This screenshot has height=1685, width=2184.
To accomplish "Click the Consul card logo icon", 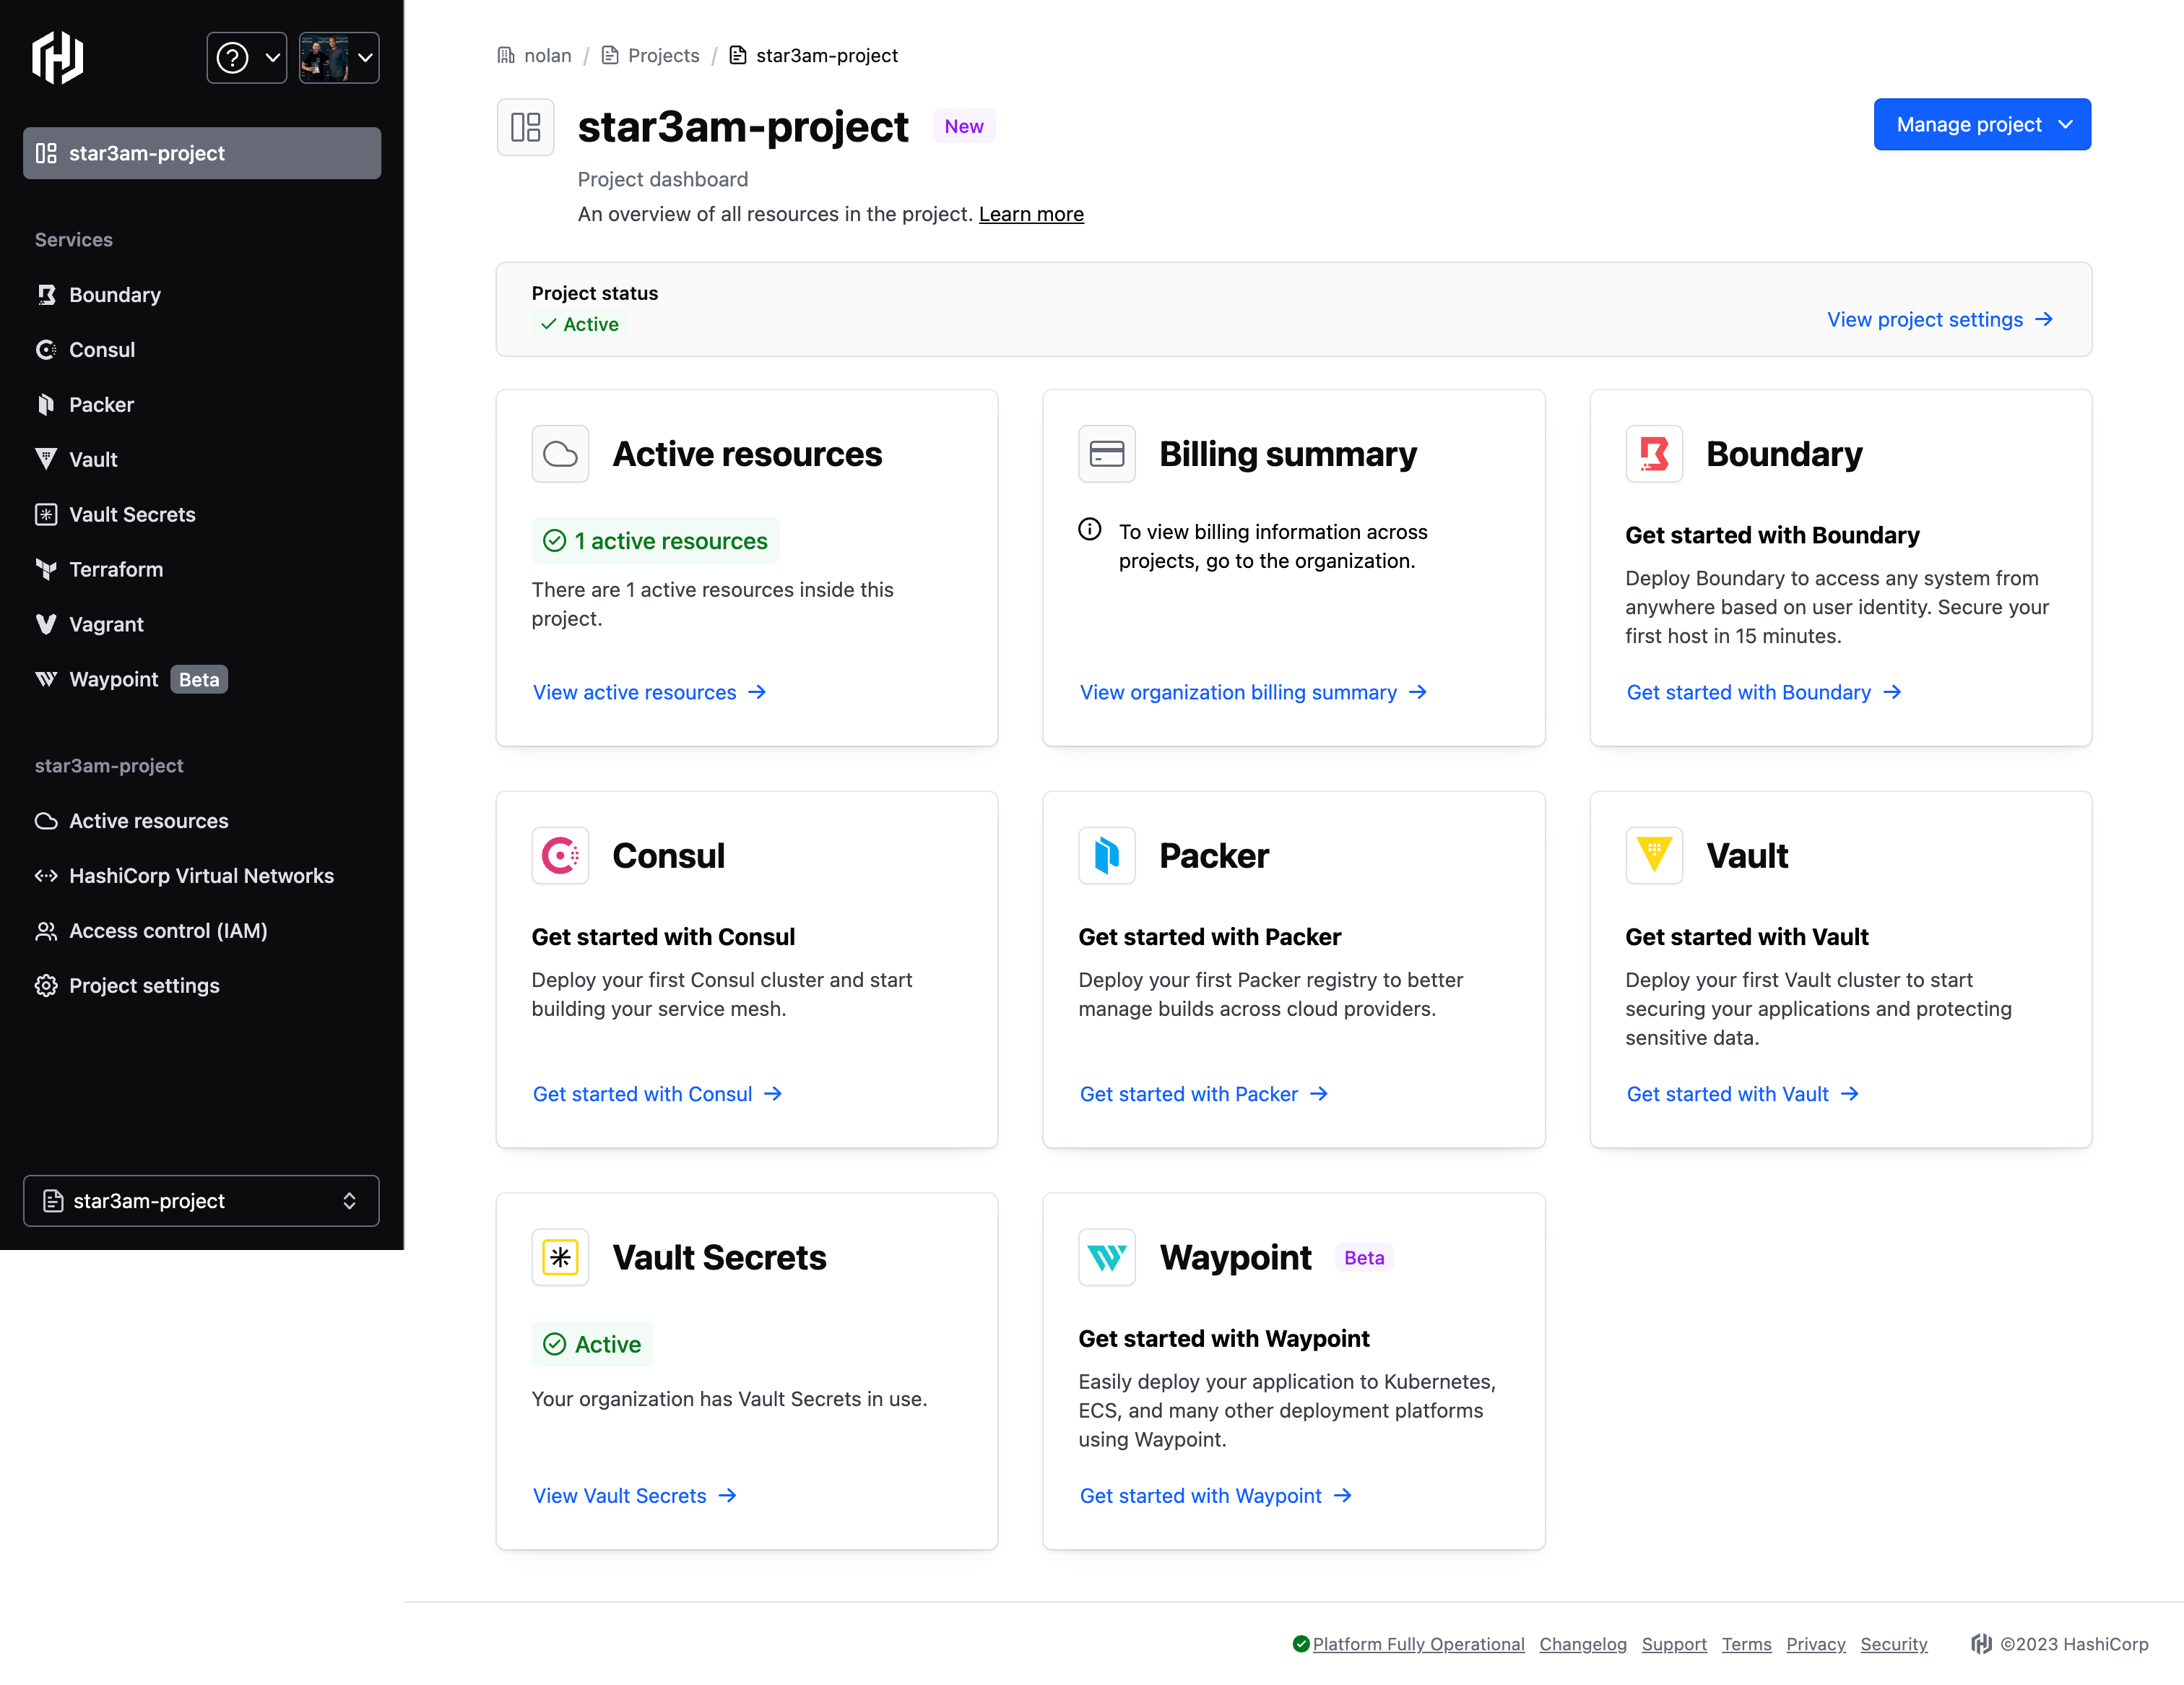I will tap(560, 856).
